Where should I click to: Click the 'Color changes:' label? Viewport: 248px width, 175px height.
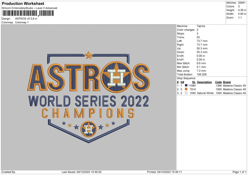point(186,30)
